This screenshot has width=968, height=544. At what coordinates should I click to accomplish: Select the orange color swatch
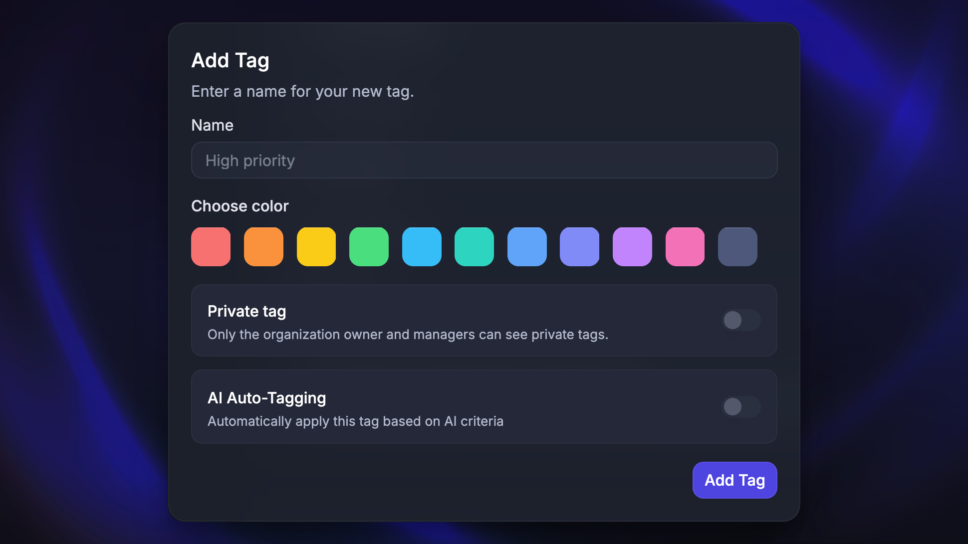263,246
